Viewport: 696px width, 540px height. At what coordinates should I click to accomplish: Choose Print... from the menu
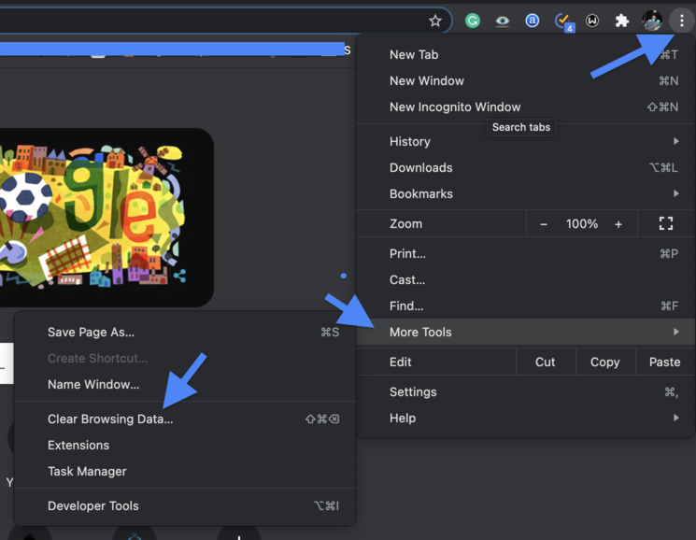coord(526,254)
